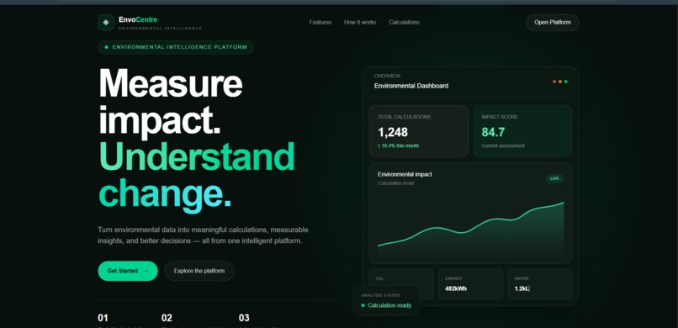Click step number 03
Image resolution: width=678 pixels, height=328 pixels.
(x=244, y=318)
